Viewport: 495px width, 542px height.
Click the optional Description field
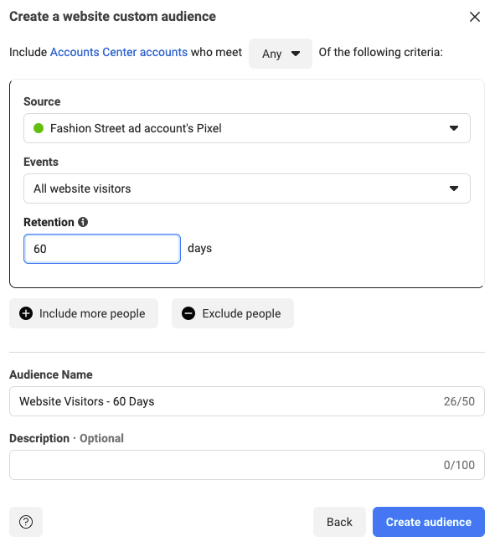pyautogui.click(x=247, y=465)
